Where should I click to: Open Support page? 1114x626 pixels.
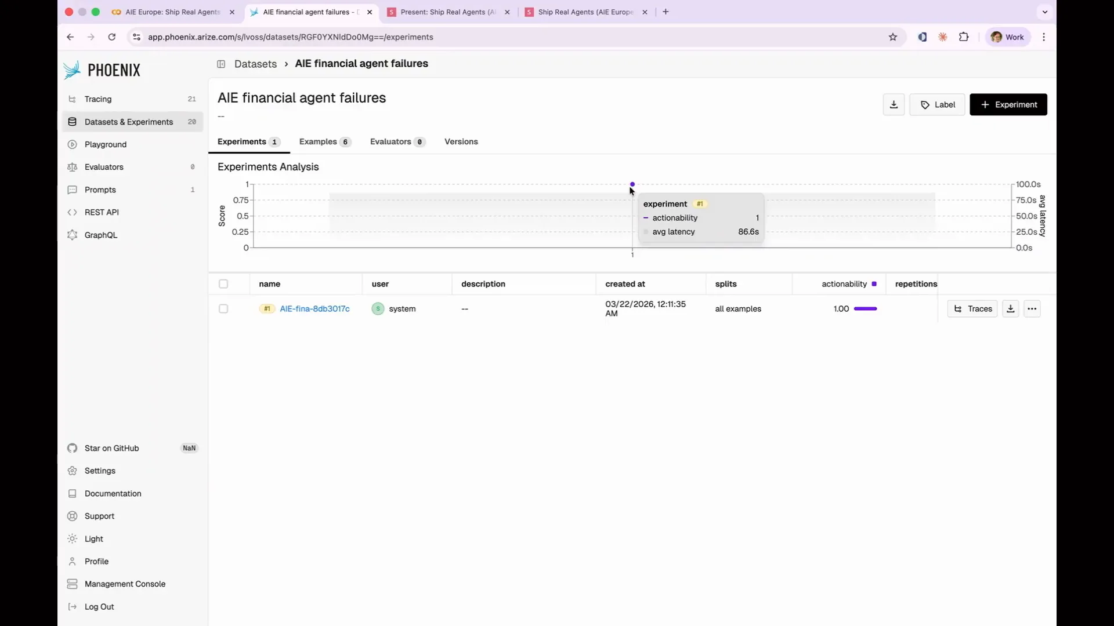pyautogui.click(x=132, y=516)
